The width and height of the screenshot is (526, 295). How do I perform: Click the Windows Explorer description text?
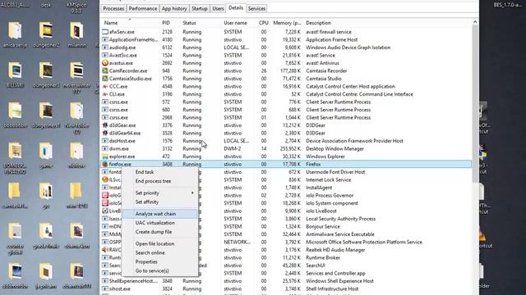coord(325,157)
